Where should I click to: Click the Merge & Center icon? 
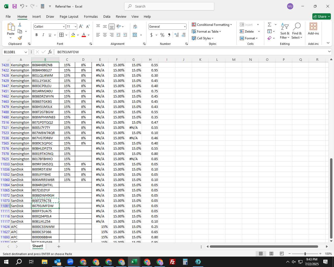(135, 35)
